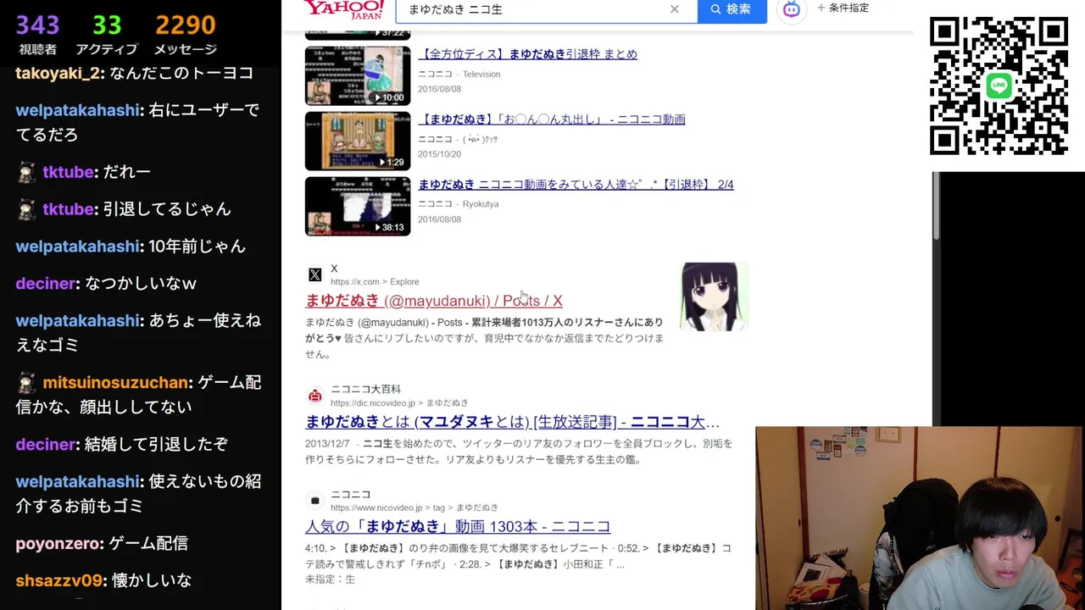Click the video thumbnail showing 38:13 duration
The image size is (1085, 610).
point(358,207)
